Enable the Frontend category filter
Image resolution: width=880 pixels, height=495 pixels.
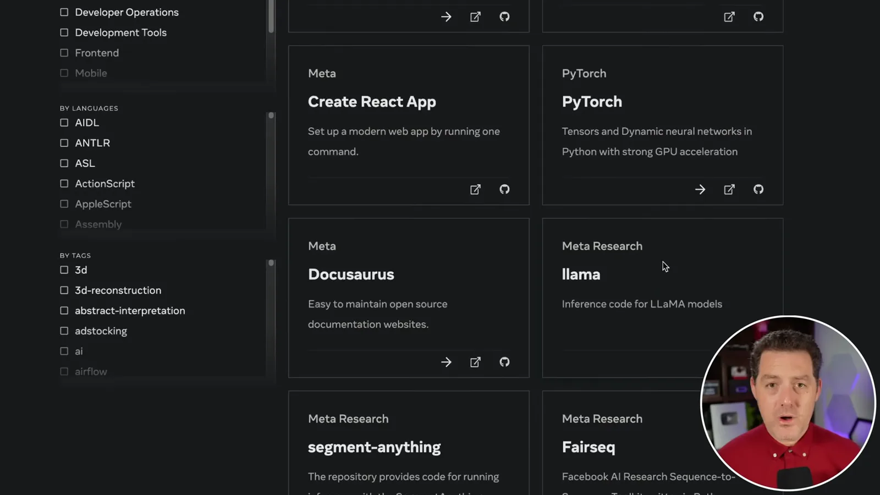64,53
